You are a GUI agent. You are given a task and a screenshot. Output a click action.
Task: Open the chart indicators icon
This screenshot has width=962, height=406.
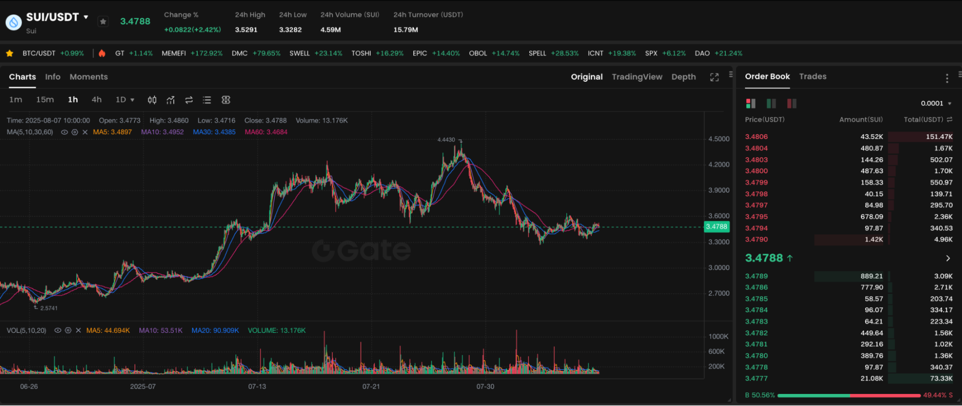tap(170, 100)
